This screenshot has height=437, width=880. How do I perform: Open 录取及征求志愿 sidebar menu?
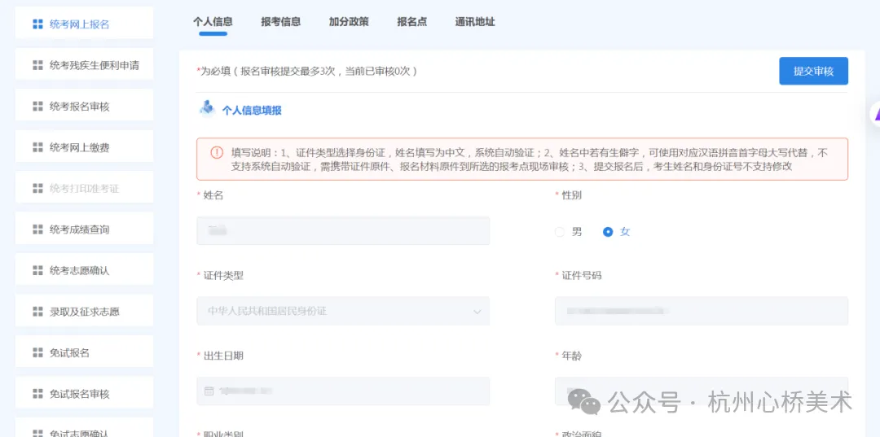pyautogui.click(x=84, y=312)
